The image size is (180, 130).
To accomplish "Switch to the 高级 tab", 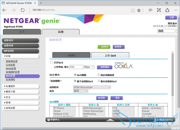I will click(x=61, y=32).
